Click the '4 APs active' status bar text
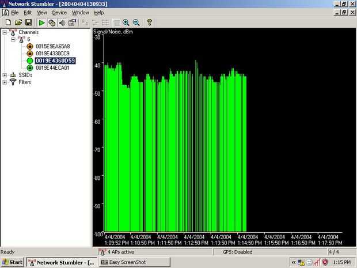The height and width of the screenshot is (268, 357). point(121,252)
